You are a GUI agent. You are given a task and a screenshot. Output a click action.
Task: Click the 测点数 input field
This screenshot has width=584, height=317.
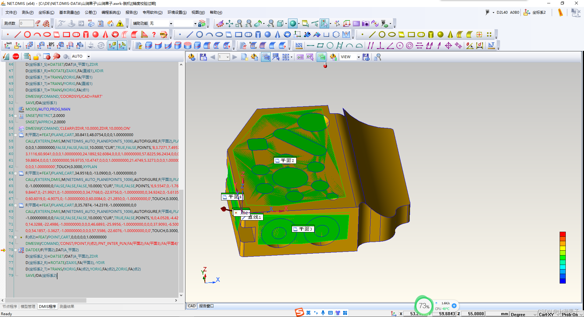coord(26,23)
